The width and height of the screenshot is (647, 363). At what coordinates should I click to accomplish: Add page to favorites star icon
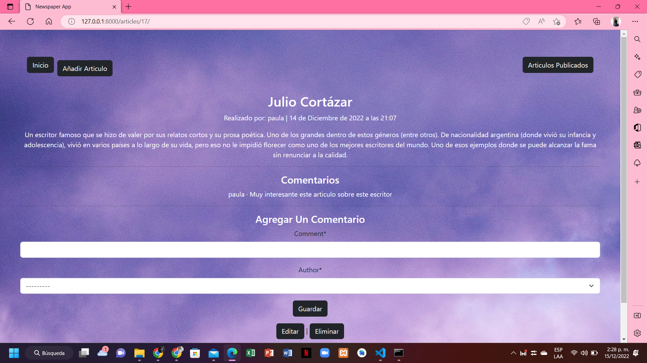[556, 22]
